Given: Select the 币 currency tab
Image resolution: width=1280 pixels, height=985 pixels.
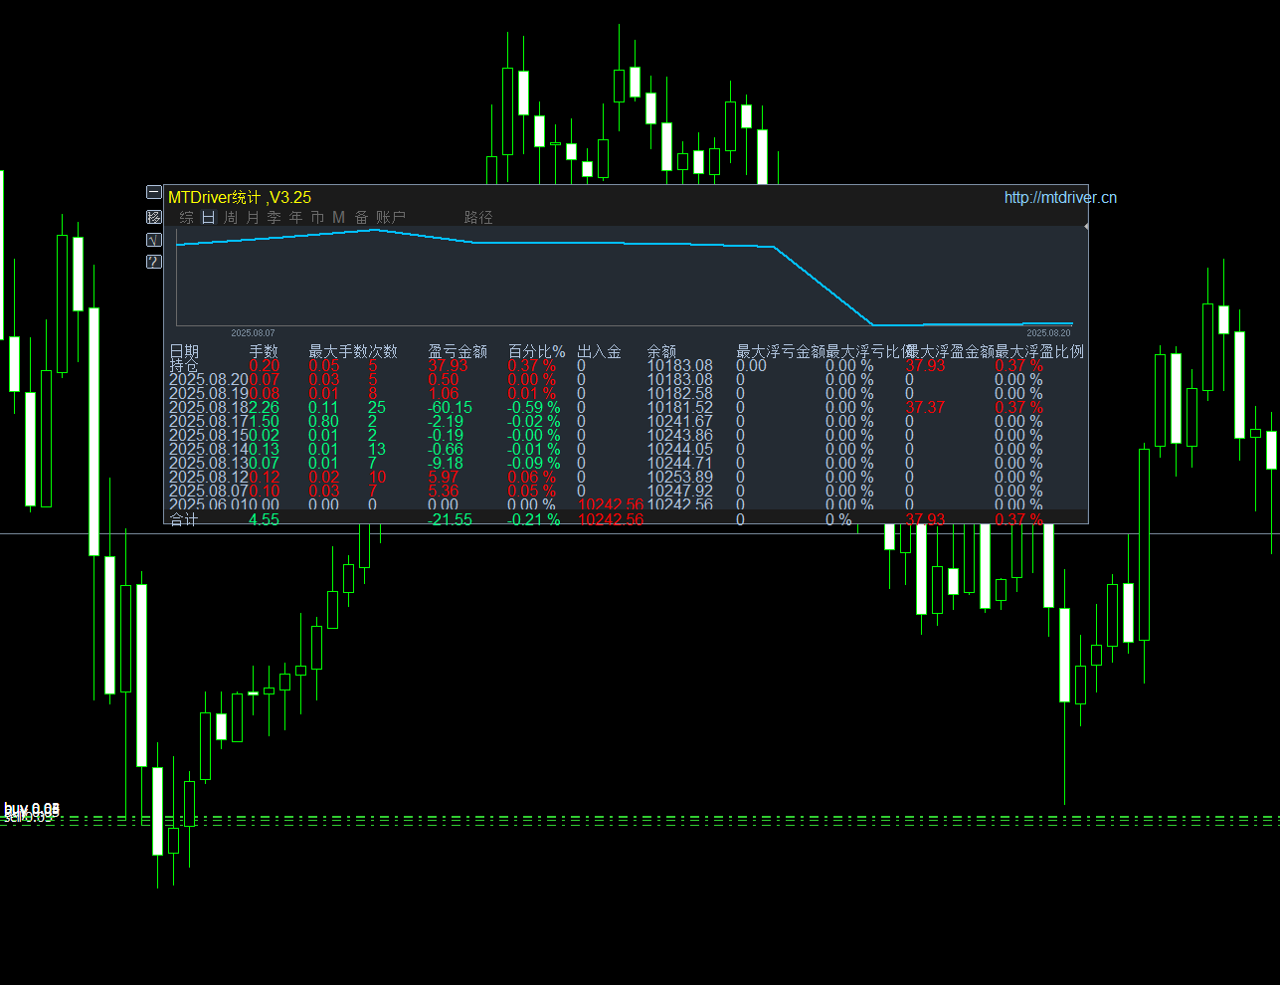Looking at the screenshot, I should pos(317,217).
